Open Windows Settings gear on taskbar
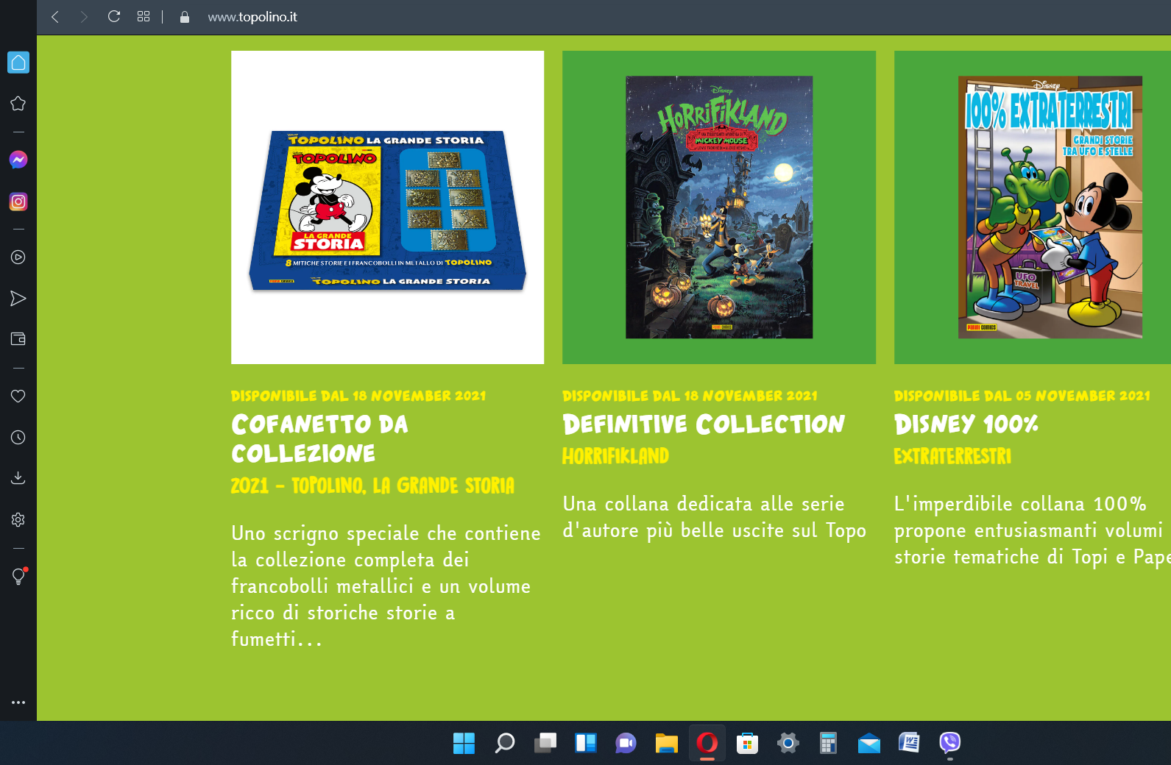The width and height of the screenshot is (1171, 765). click(x=788, y=743)
